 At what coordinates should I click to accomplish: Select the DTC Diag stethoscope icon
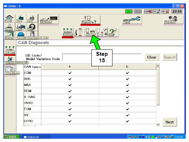pyautogui.click(x=90, y=32)
